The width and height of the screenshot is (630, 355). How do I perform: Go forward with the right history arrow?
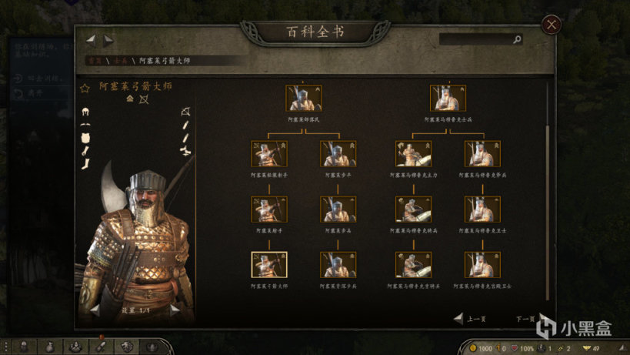tap(108, 40)
